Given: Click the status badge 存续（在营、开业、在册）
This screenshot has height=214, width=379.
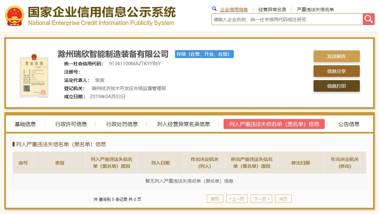Looking at the screenshot, I should point(204,54).
